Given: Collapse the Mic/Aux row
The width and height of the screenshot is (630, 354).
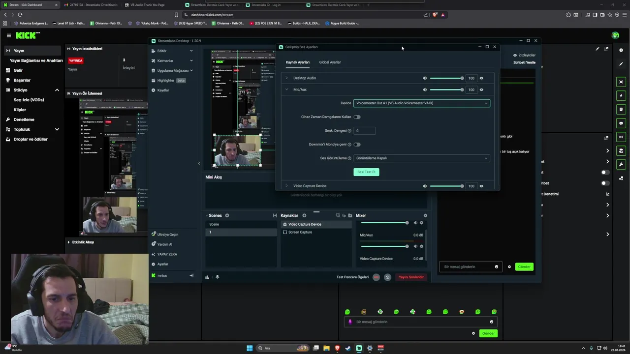Looking at the screenshot, I should pyautogui.click(x=286, y=89).
